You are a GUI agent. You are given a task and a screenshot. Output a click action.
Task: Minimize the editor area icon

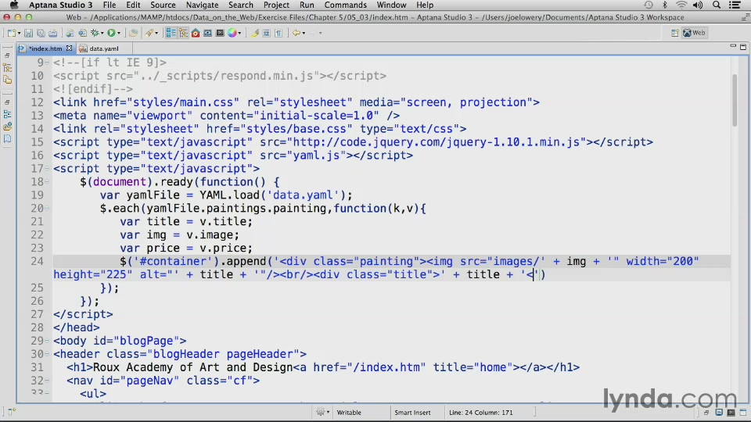click(733, 46)
